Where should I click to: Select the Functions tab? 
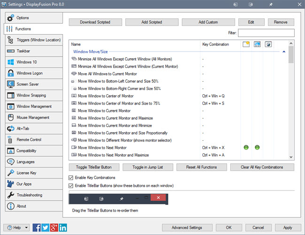point(33,29)
